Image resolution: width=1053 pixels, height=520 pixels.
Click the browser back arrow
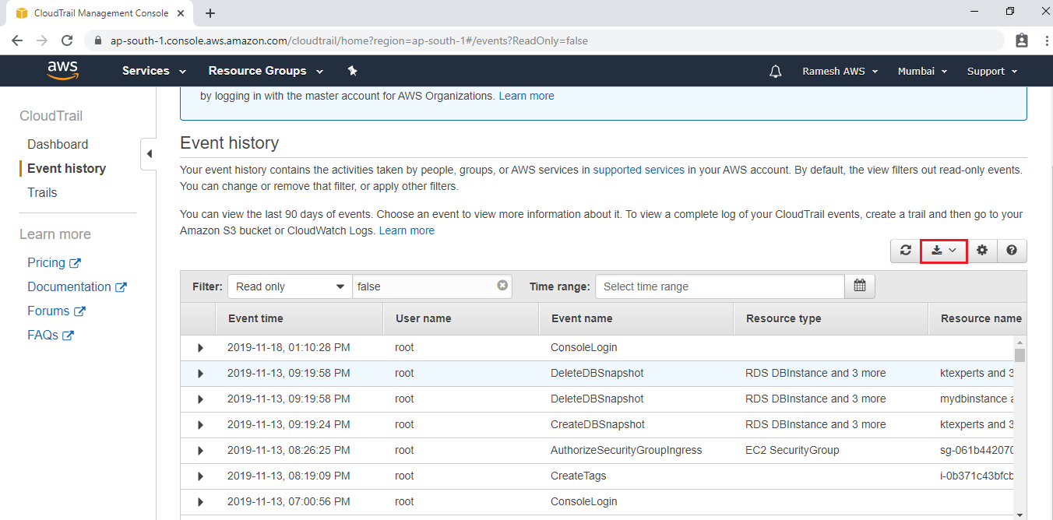tap(17, 40)
